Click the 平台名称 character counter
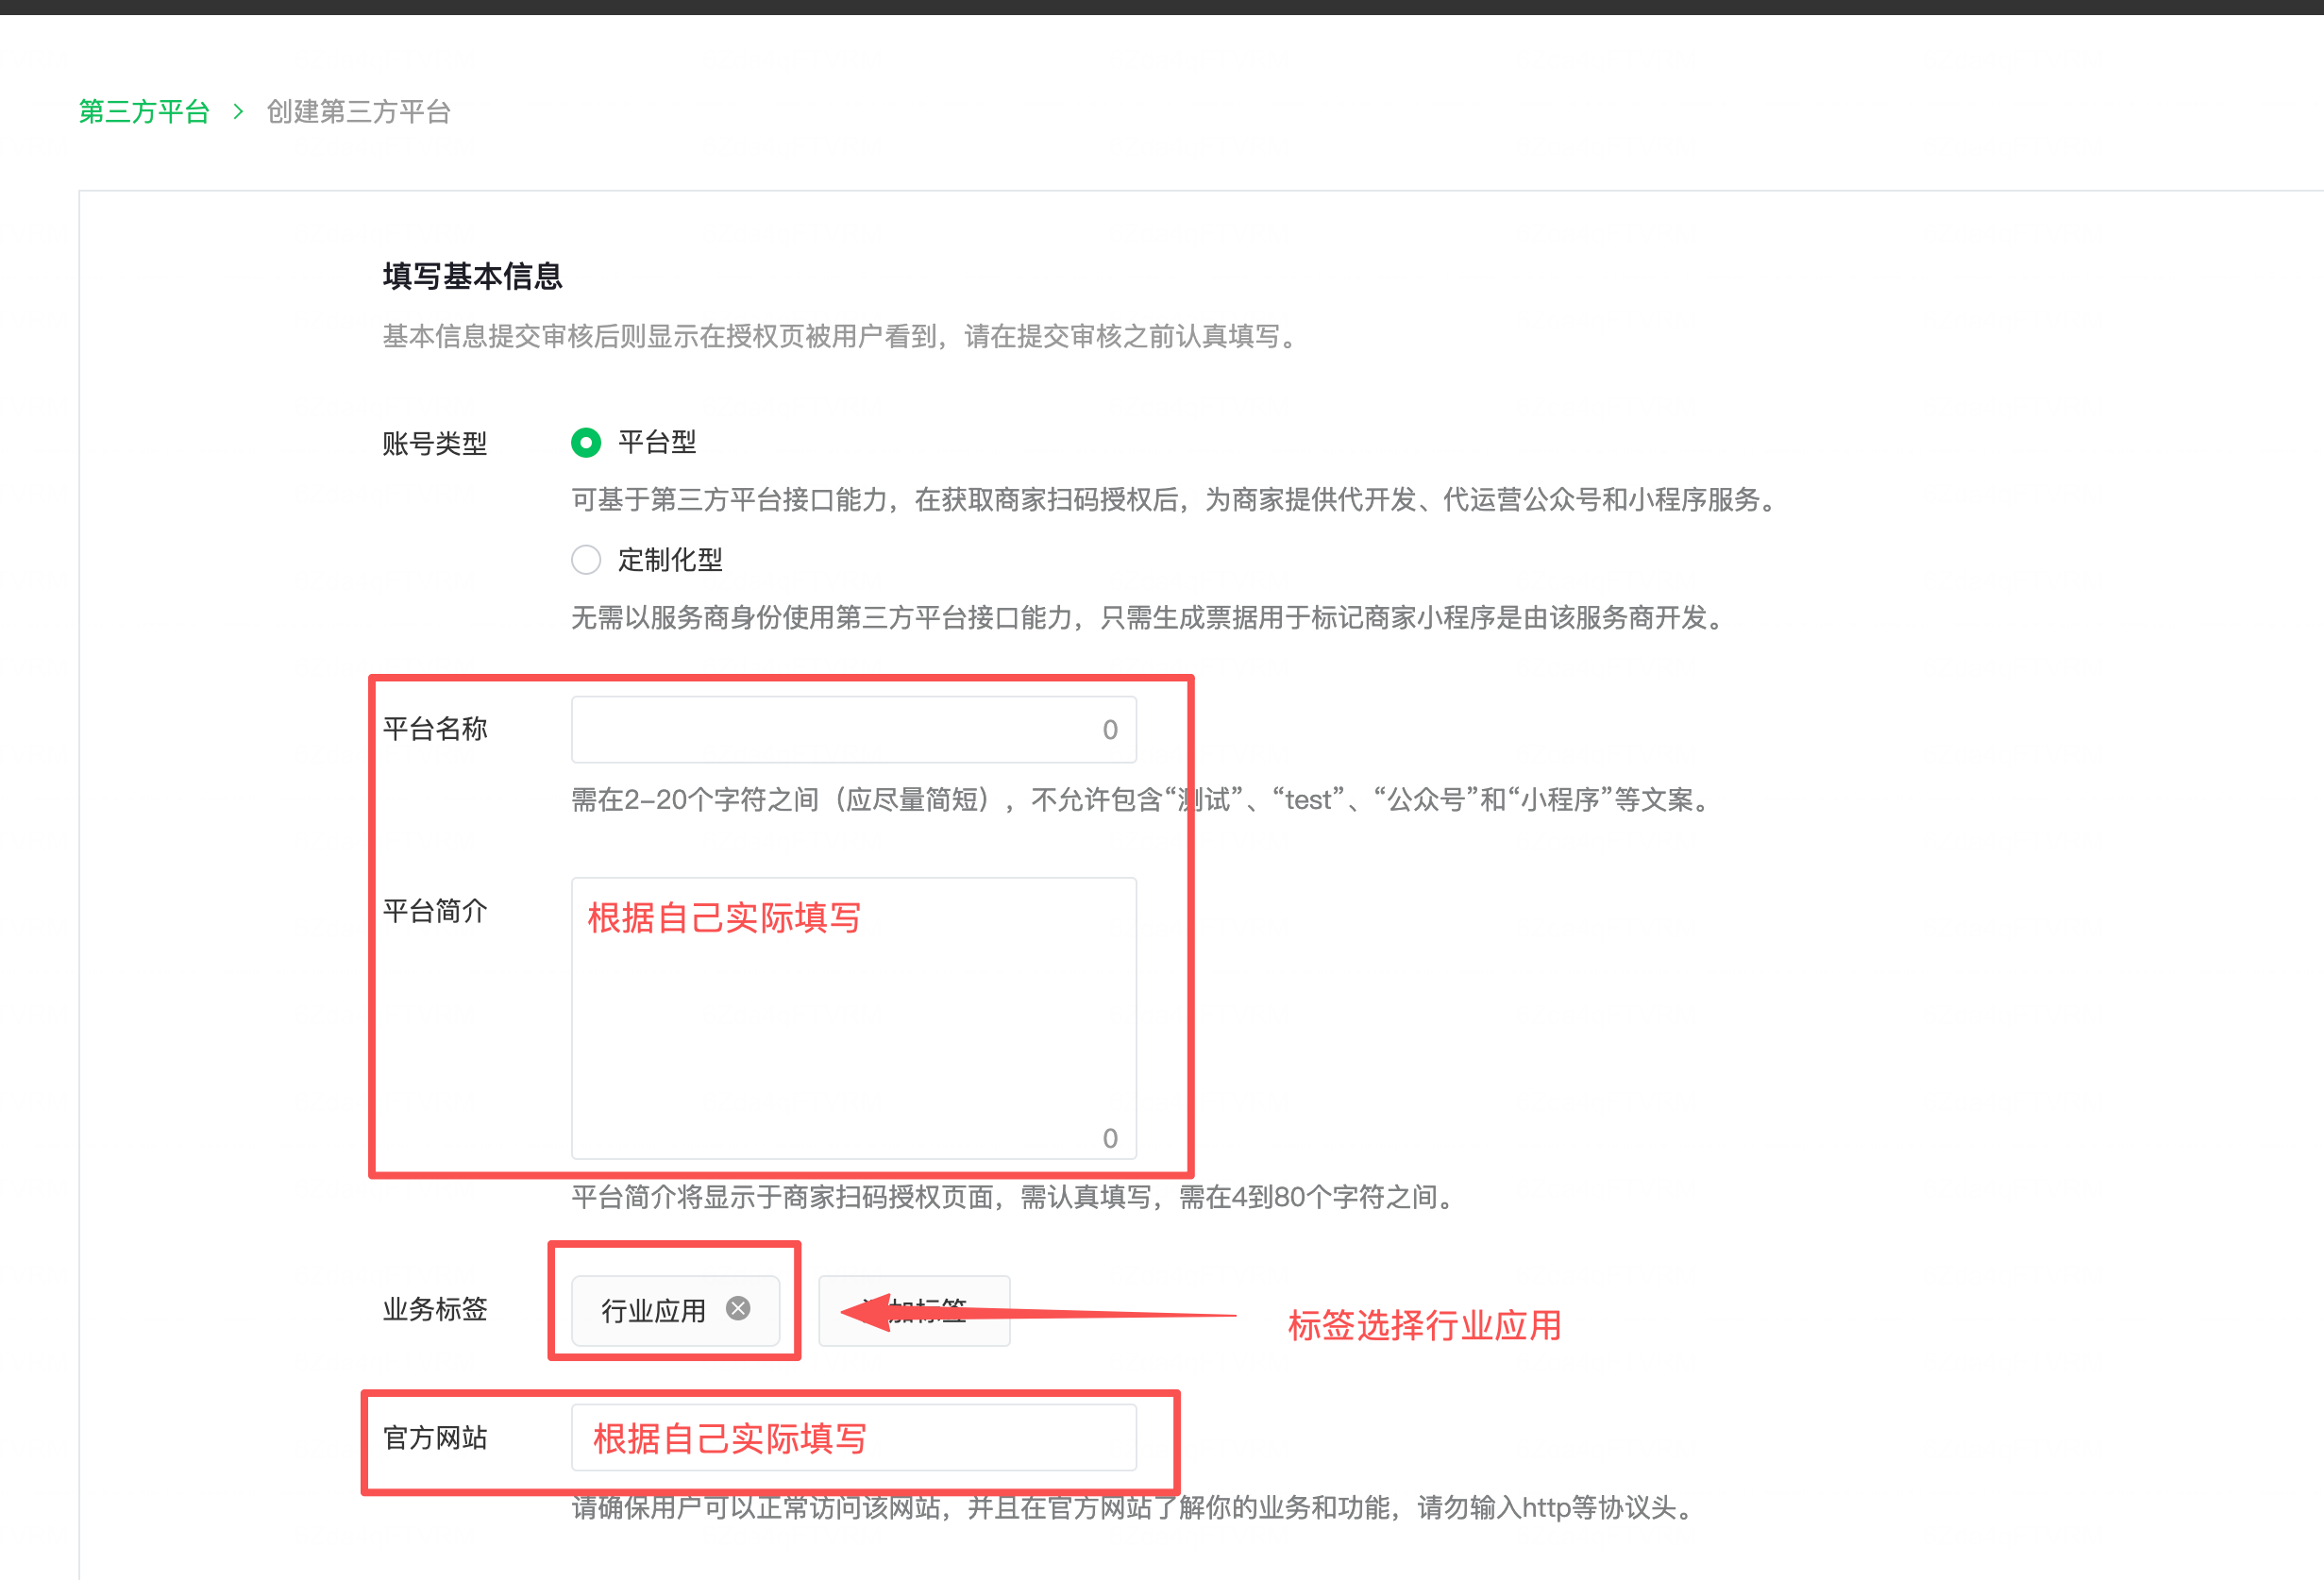The image size is (2324, 1580). (1110, 730)
